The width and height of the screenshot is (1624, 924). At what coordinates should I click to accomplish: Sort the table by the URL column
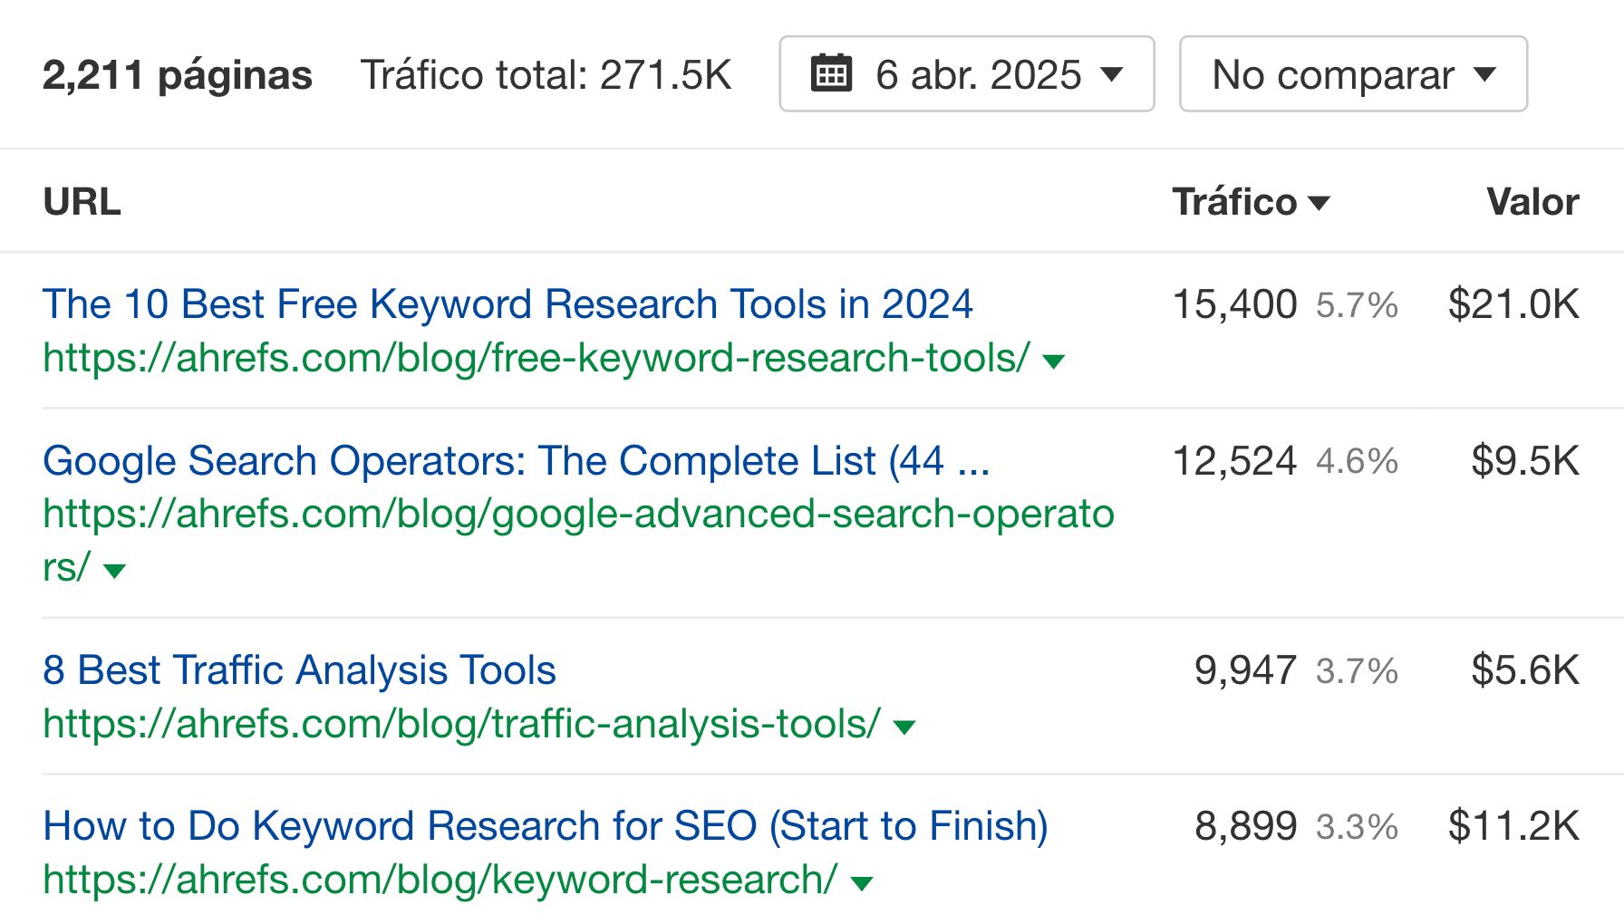pyautogui.click(x=82, y=201)
